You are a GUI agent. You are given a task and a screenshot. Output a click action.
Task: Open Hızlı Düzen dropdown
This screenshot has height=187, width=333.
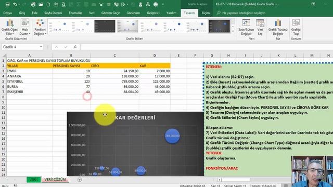25,27
